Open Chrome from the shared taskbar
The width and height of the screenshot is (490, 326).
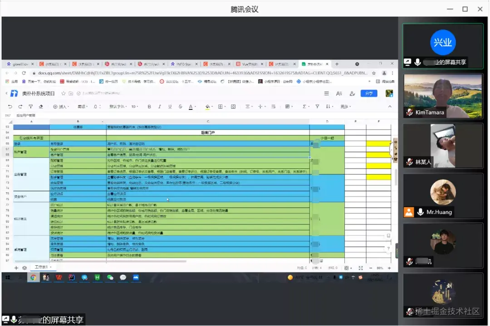pyautogui.click(x=33, y=277)
